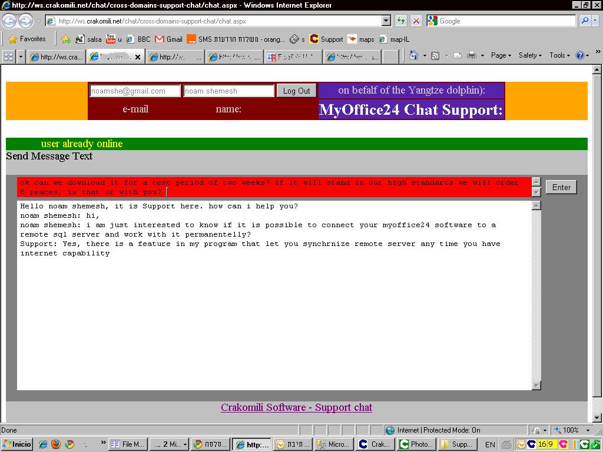Image resolution: width=603 pixels, height=452 pixels.
Task: Click the page scrollbar down arrow
Action: (x=597, y=418)
